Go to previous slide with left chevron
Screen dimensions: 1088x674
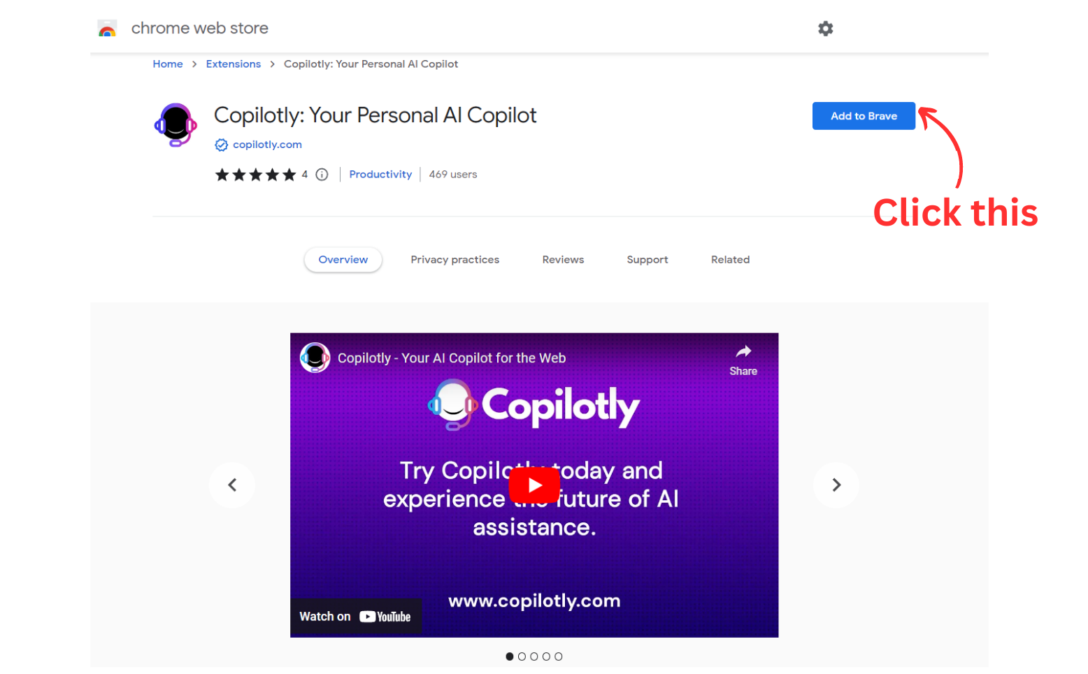click(232, 485)
